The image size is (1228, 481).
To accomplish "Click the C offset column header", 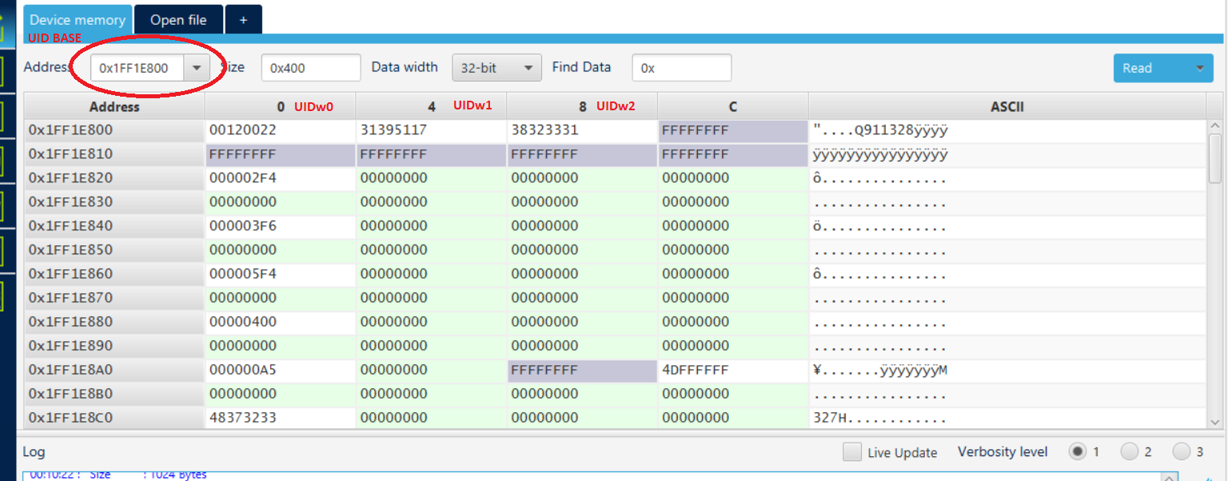I will coord(733,106).
